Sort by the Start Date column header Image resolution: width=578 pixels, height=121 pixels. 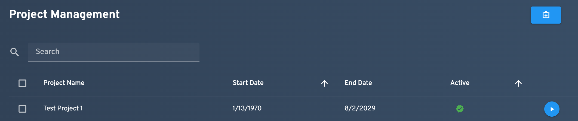[x=248, y=83]
